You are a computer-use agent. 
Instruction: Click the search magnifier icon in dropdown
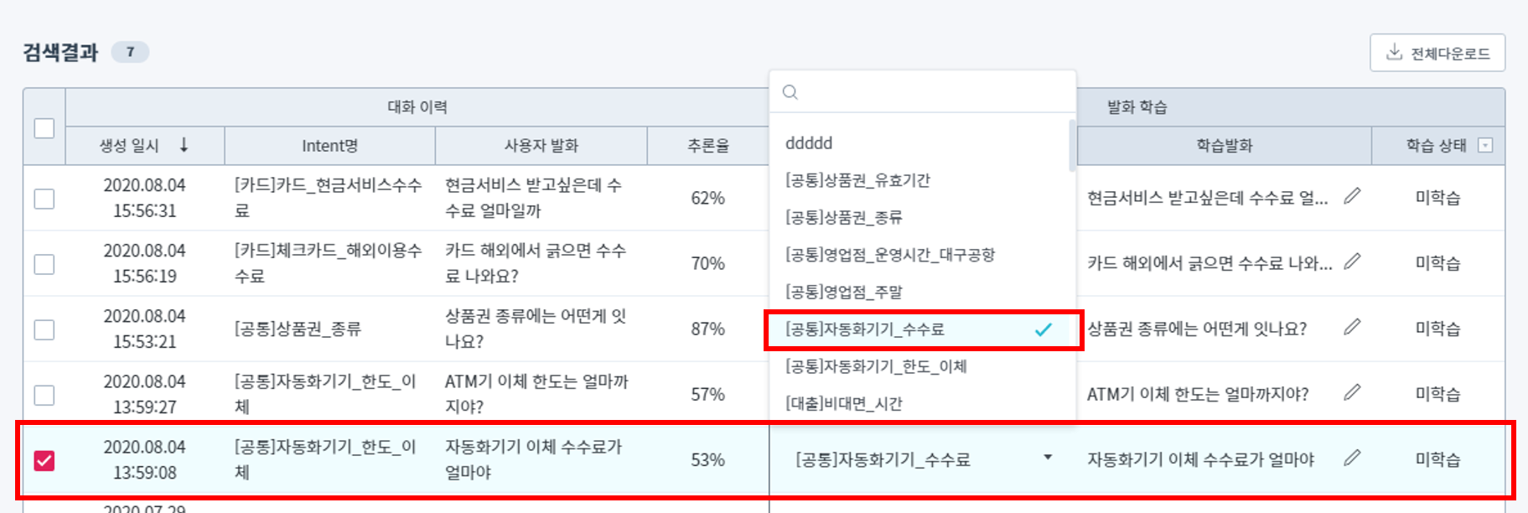(x=790, y=92)
